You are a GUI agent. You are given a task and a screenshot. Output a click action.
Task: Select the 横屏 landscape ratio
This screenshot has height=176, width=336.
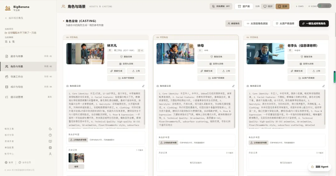[x=268, y=7]
